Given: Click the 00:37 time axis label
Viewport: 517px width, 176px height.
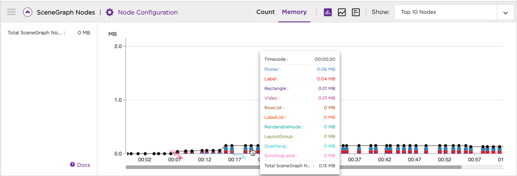Looking at the screenshot, I should tap(355, 159).
